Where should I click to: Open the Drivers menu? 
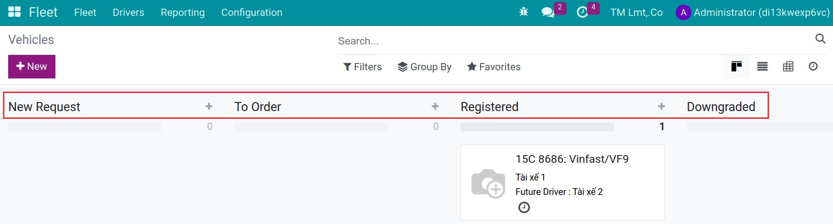(x=129, y=12)
